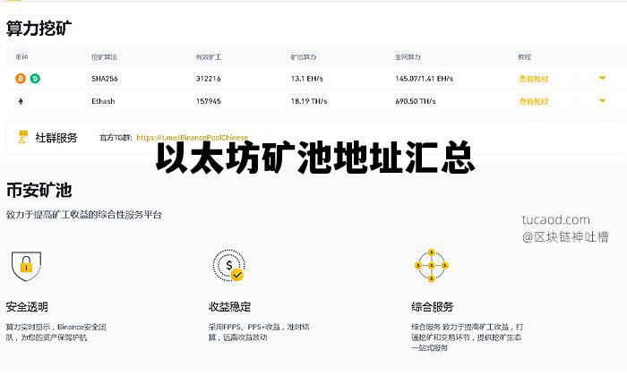The height and width of the screenshot is (376, 627).
Task: Click the 综合服务 network nodes icon
Action: 432,265
